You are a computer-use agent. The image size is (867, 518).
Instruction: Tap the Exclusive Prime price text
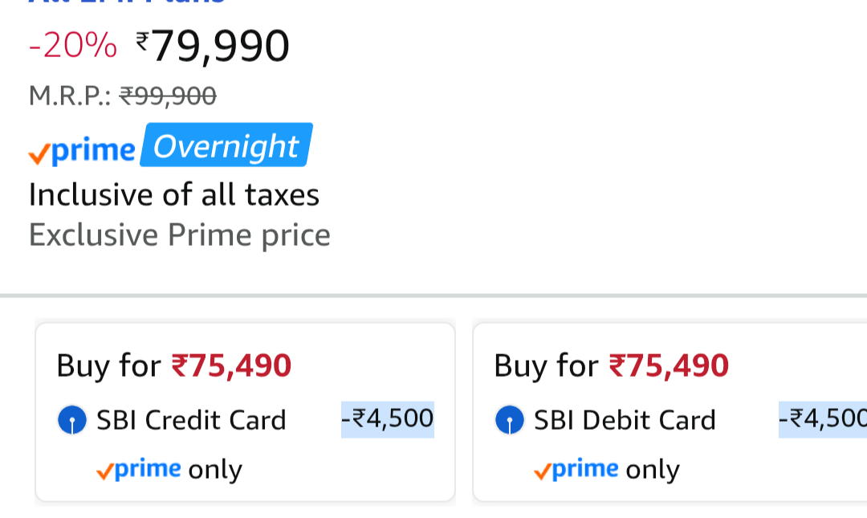[x=180, y=235]
